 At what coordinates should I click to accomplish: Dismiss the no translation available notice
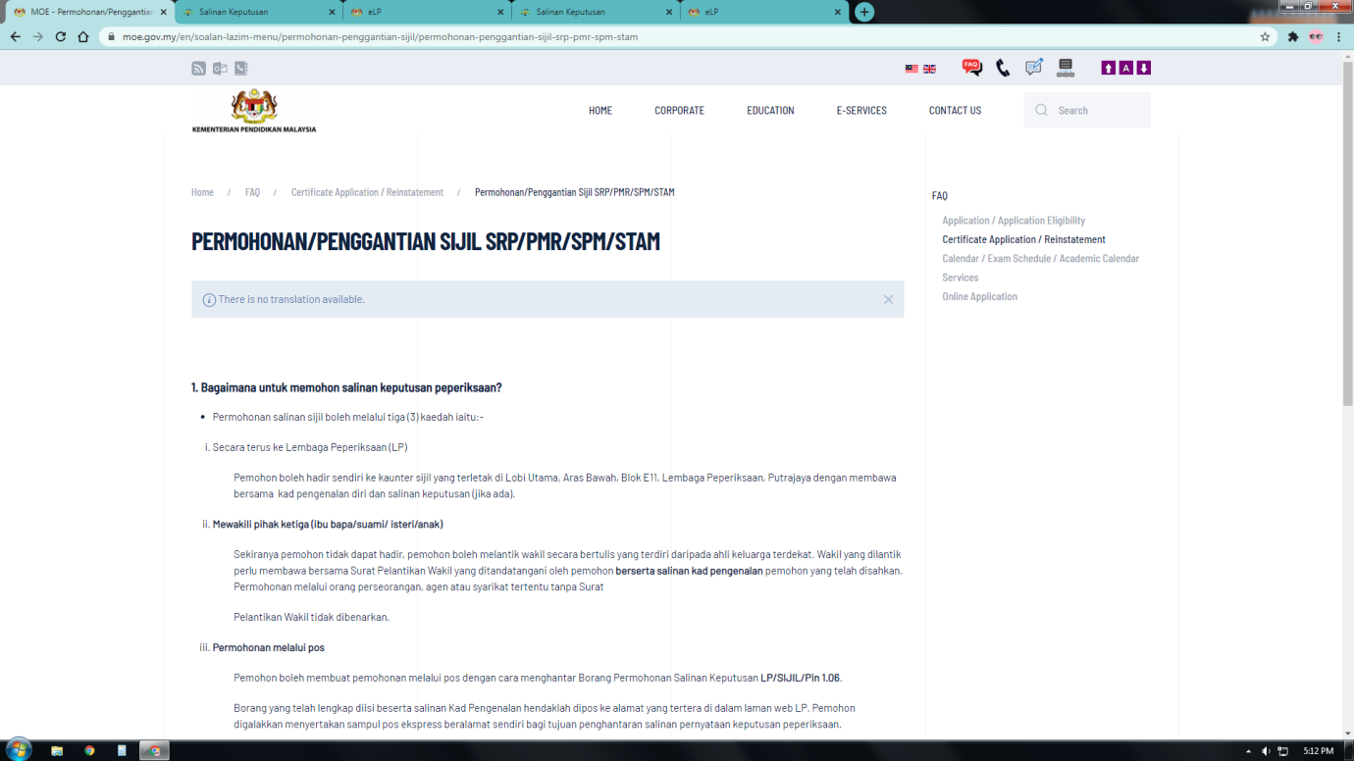(x=888, y=300)
